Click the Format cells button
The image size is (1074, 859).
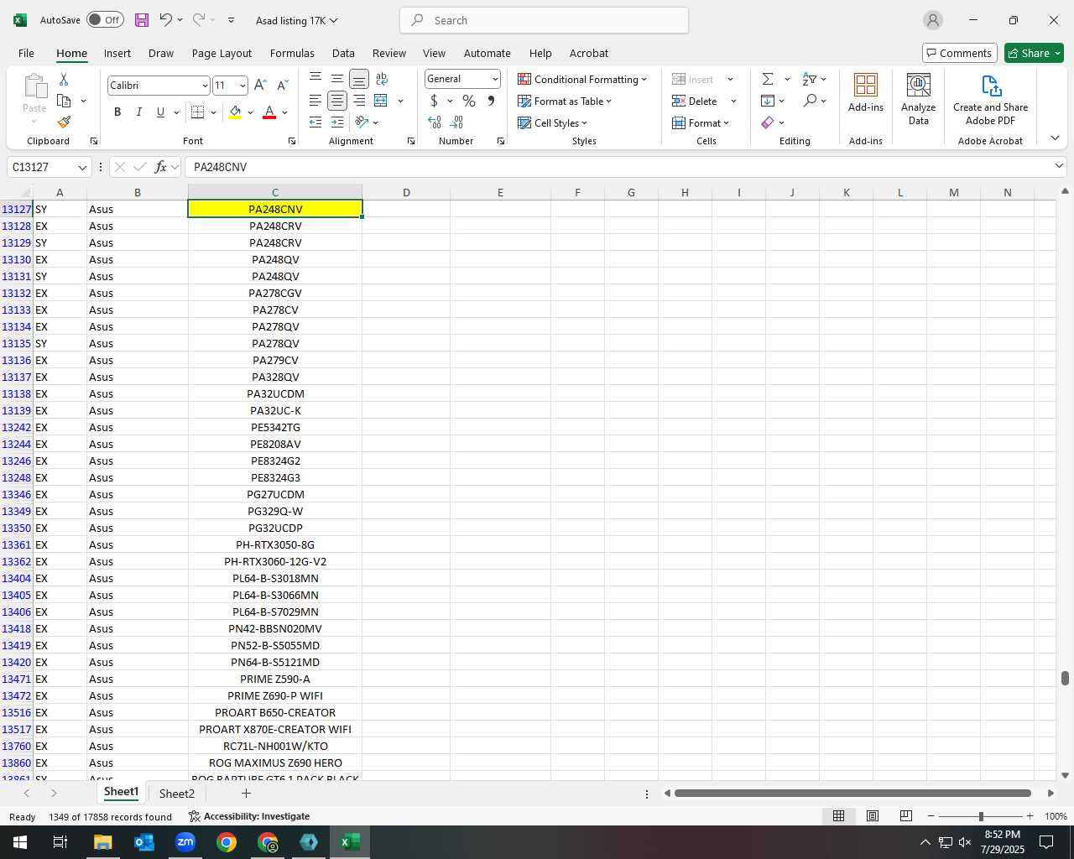pos(701,122)
